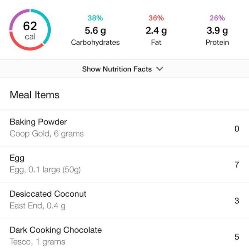Viewport: 249px width, 249px height.
Task: Tap the Show Nutrition Facts label
Action: coord(117,69)
